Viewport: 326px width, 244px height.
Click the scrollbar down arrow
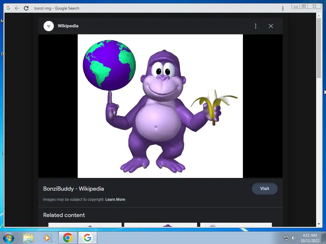[319, 224]
